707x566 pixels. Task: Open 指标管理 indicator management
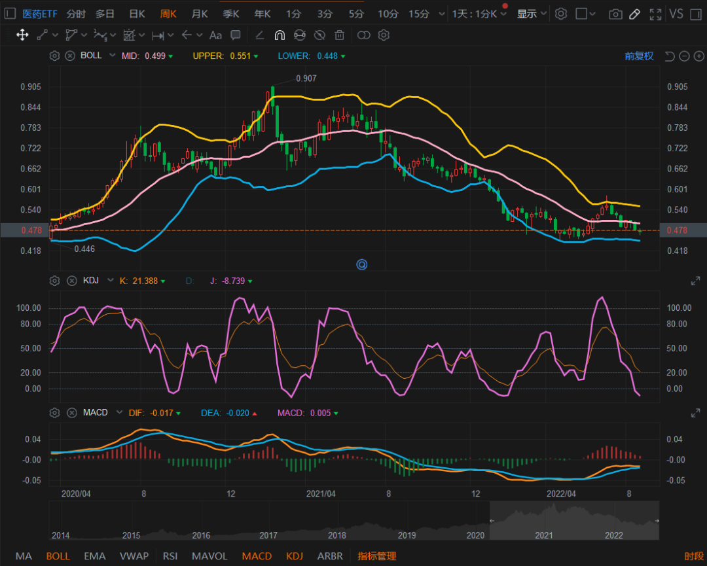377,556
